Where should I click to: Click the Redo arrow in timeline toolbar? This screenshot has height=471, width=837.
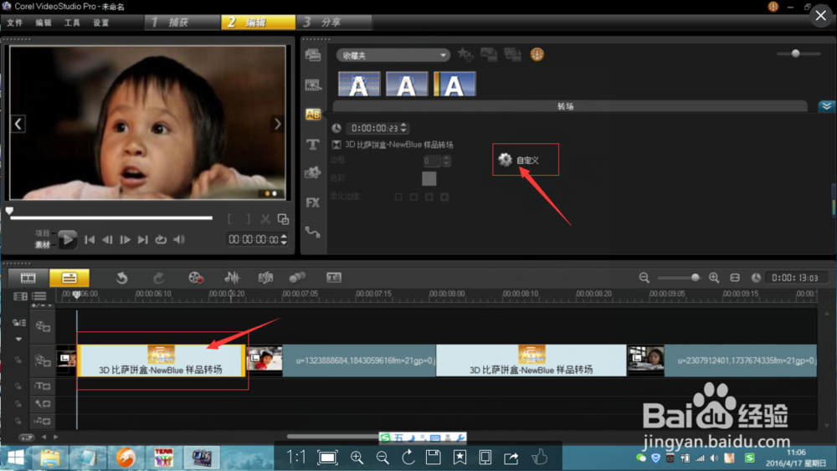158,278
